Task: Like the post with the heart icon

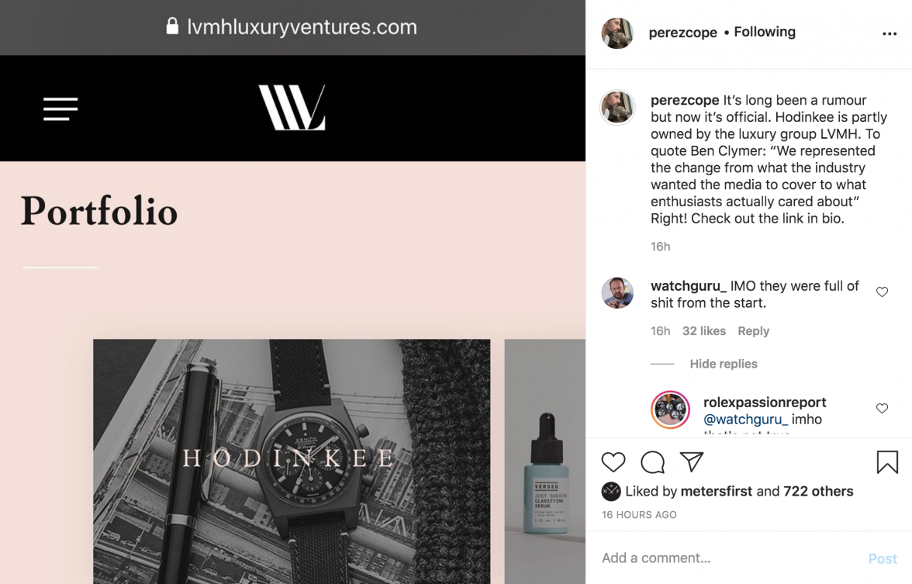Action: (x=613, y=462)
